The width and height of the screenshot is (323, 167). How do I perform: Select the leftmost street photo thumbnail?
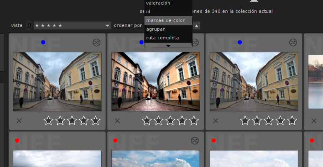click(x=57, y=82)
